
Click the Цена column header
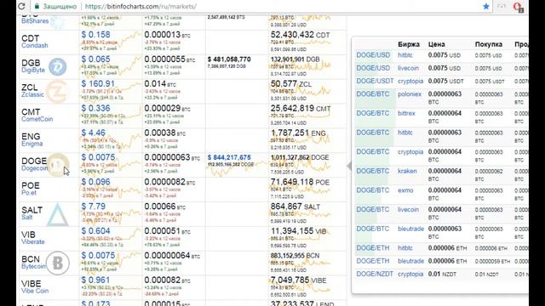[437, 44]
